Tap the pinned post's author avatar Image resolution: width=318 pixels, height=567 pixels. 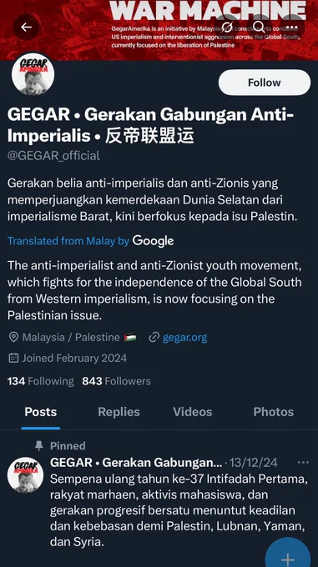pyautogui.click(x=25, y=474)
